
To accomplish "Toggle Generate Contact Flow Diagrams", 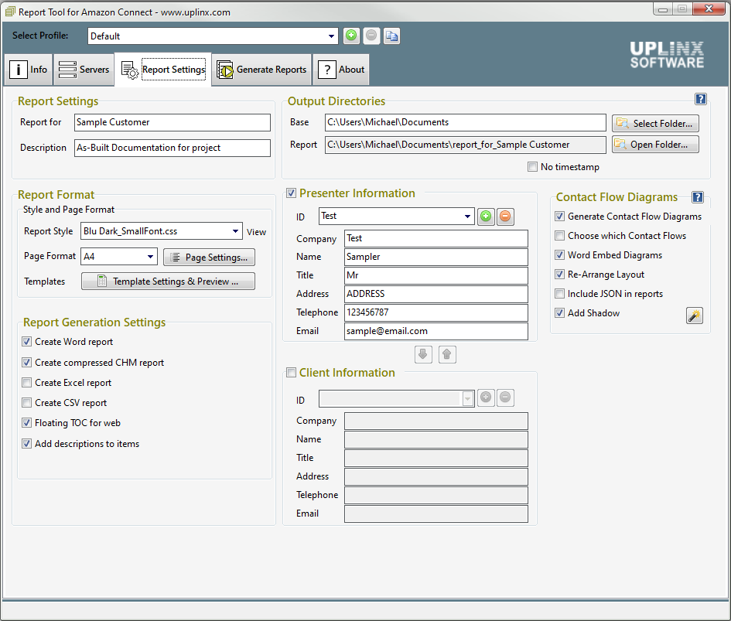I will click(x=559, y=217).
